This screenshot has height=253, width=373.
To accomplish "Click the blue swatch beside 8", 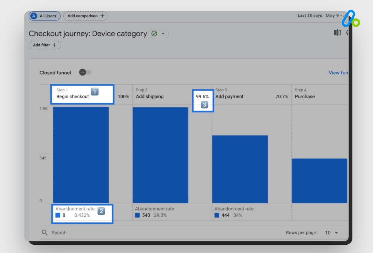I will tap(58, 215).
